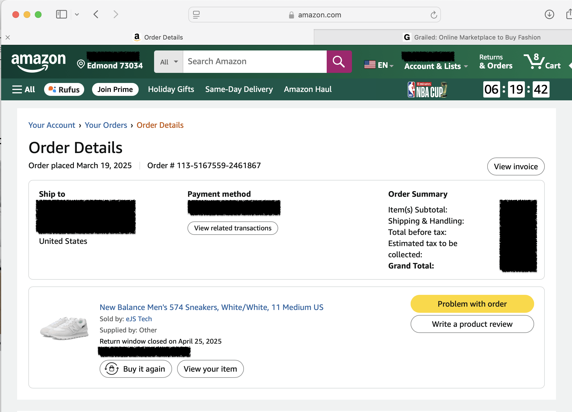The height and width of the screenshot is (412, 572).
Task: Open Same-Day Delivery
Action: pos(239,89)
